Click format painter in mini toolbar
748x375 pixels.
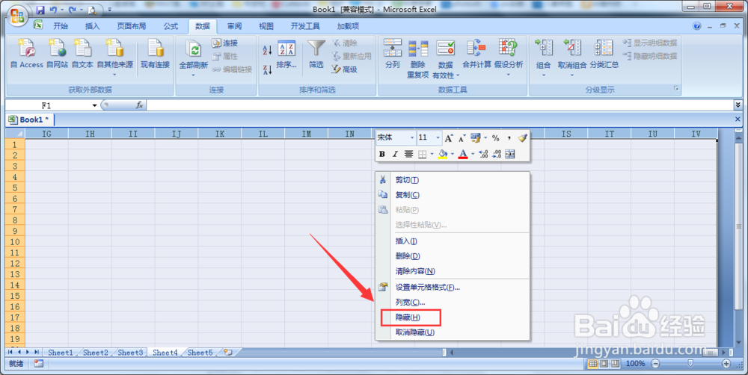click(x=522, y=137)
